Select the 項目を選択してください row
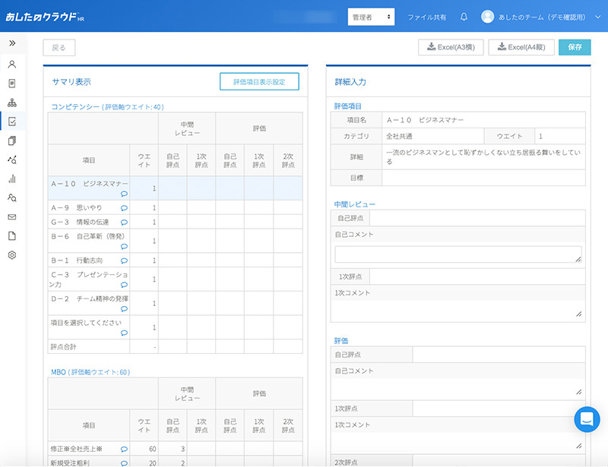The image size is (608, 467). click(x=176, y=327)
